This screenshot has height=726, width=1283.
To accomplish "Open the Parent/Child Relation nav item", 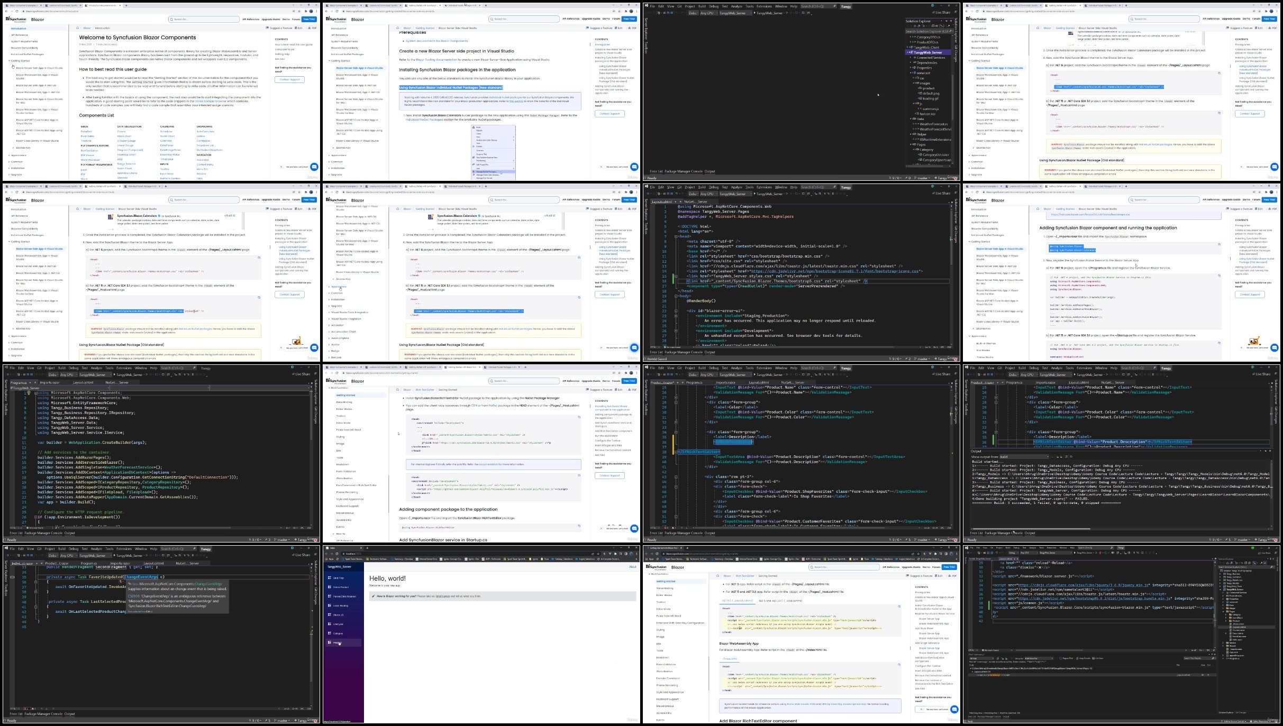I will pyautogui.click(x=343, y=596).
